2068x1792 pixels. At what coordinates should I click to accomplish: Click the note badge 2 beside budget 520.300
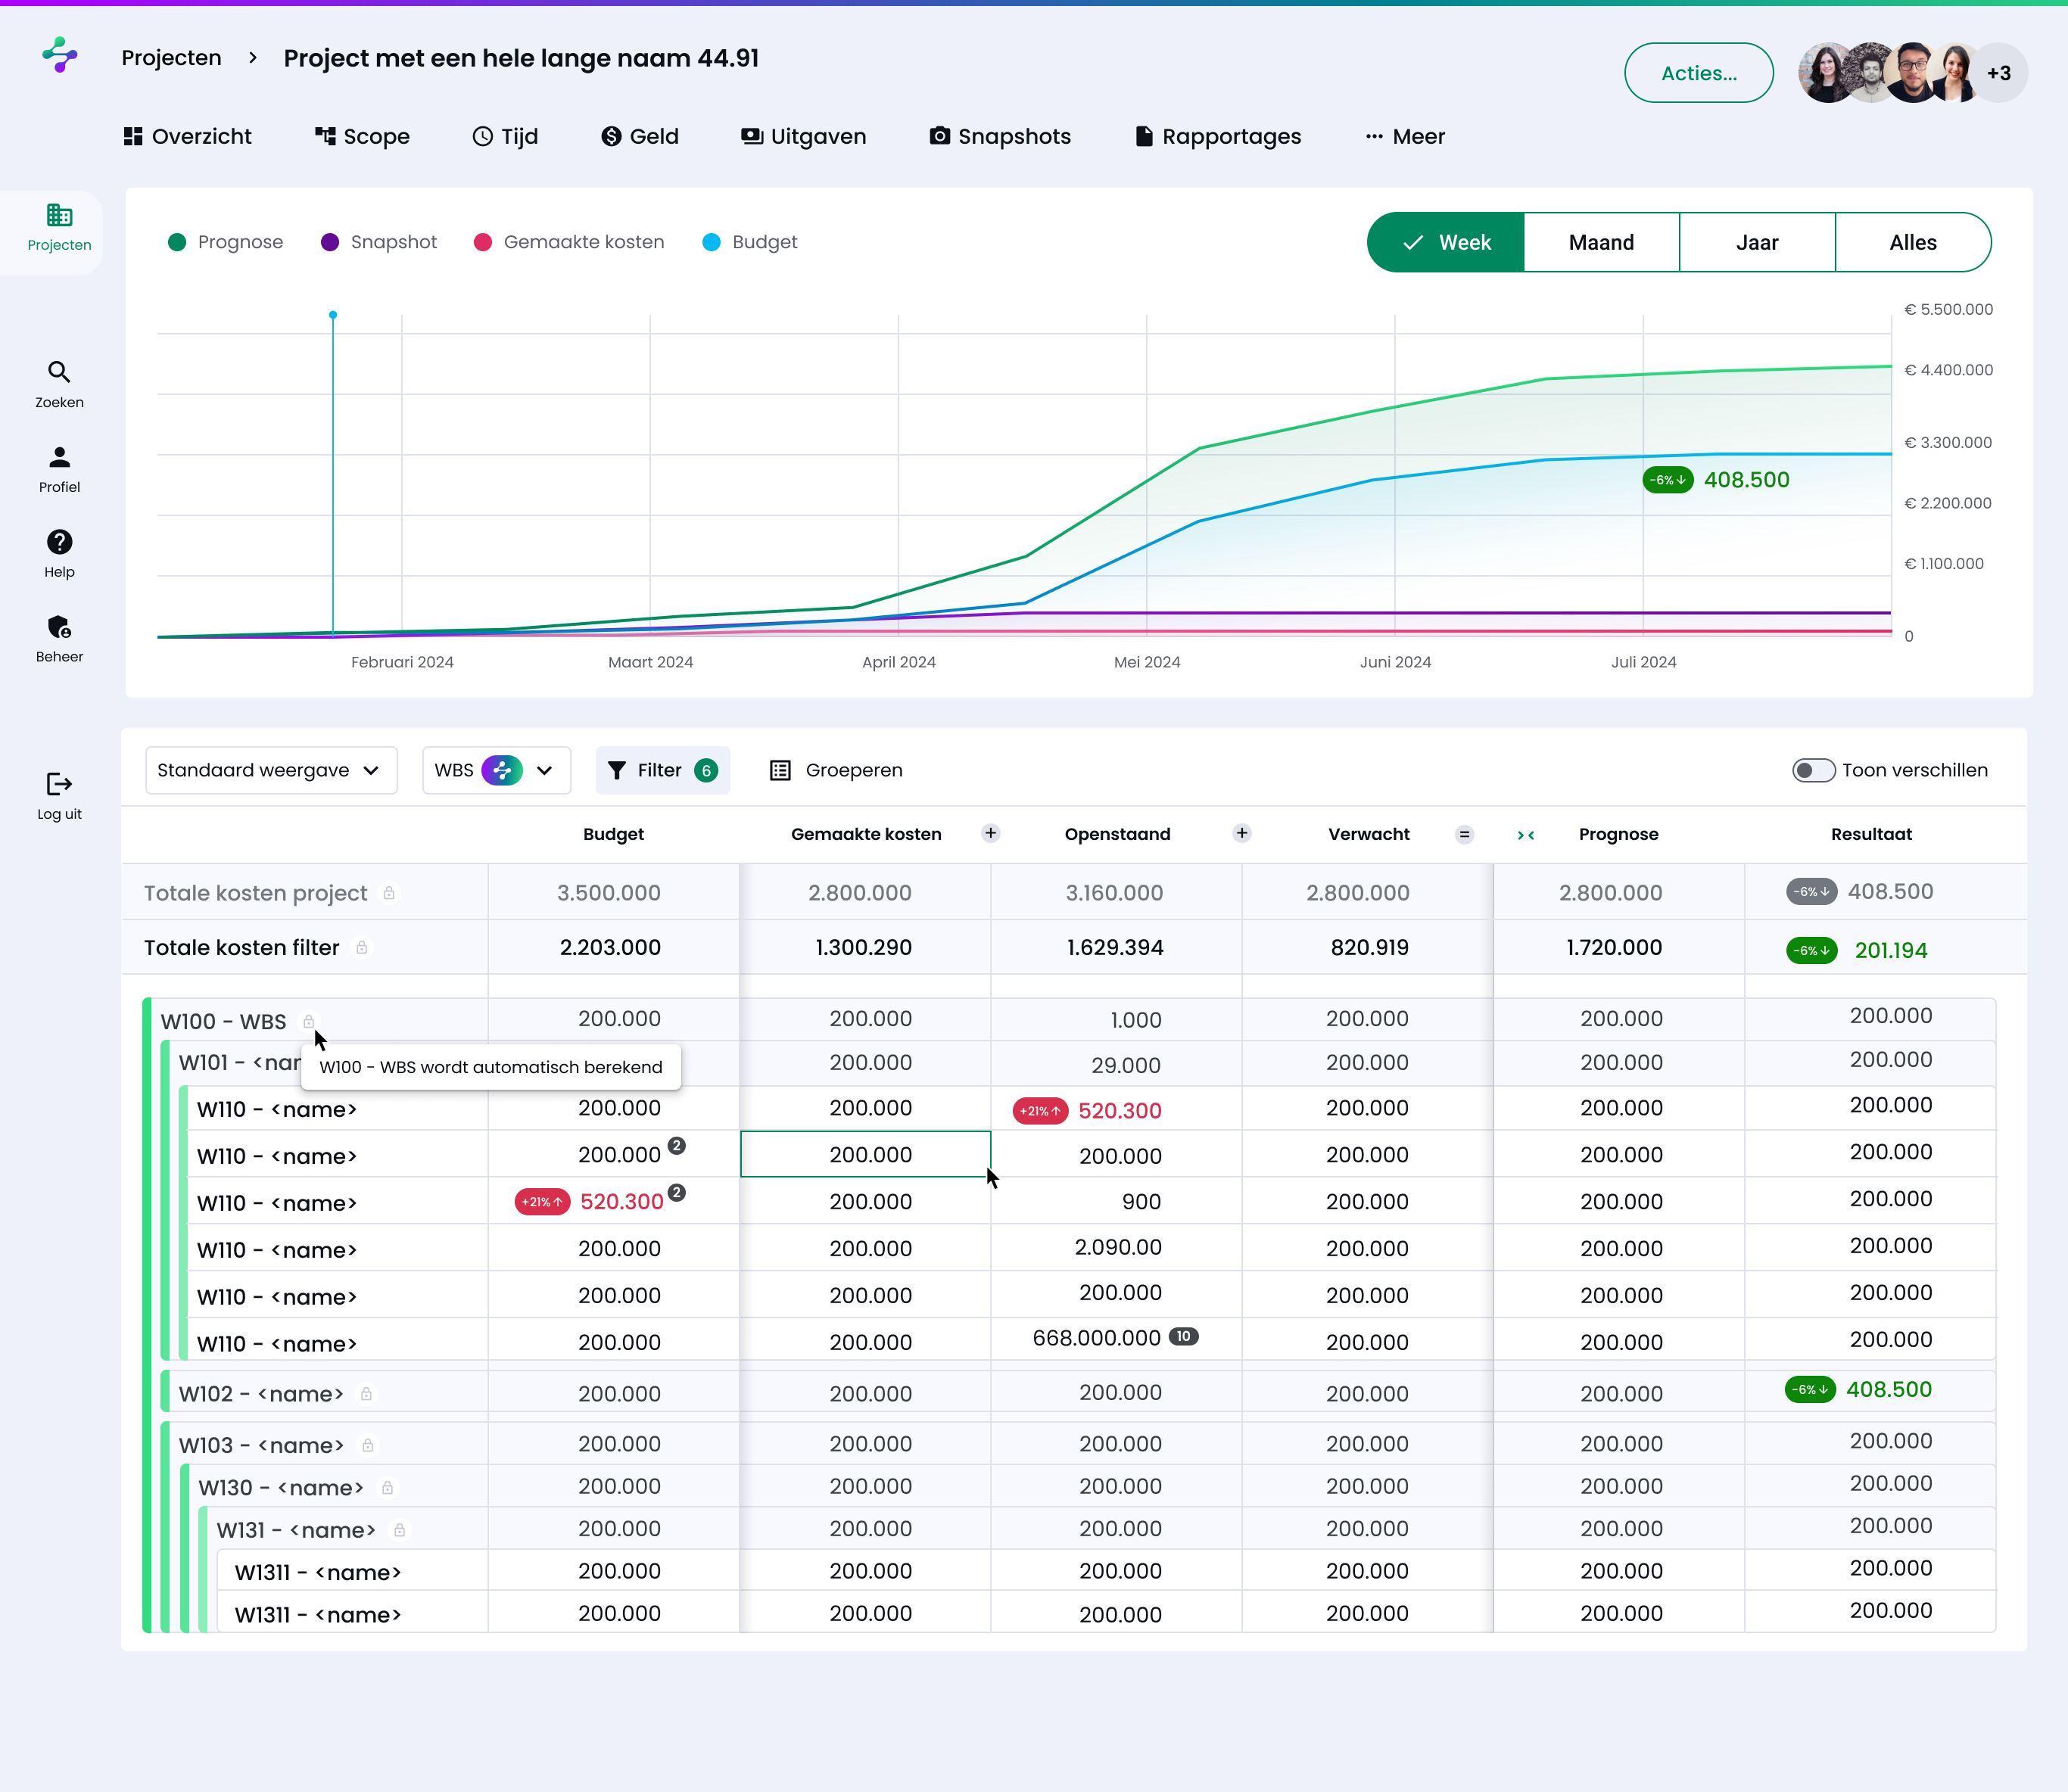[x=677, y=1192]
